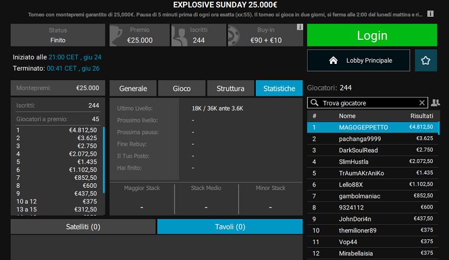
Task: Select player 9324112
Action: tap(372, 207)
